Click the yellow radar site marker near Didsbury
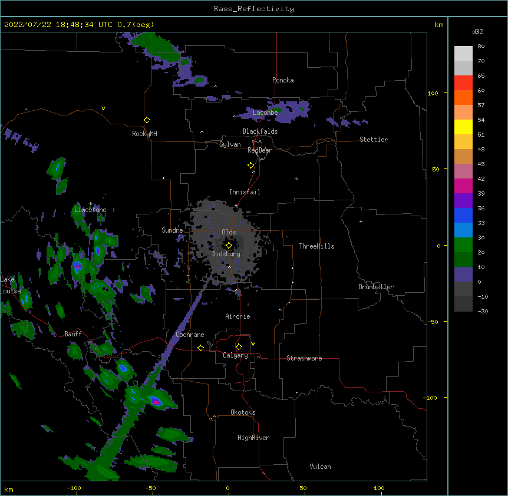 coord(229,245)
